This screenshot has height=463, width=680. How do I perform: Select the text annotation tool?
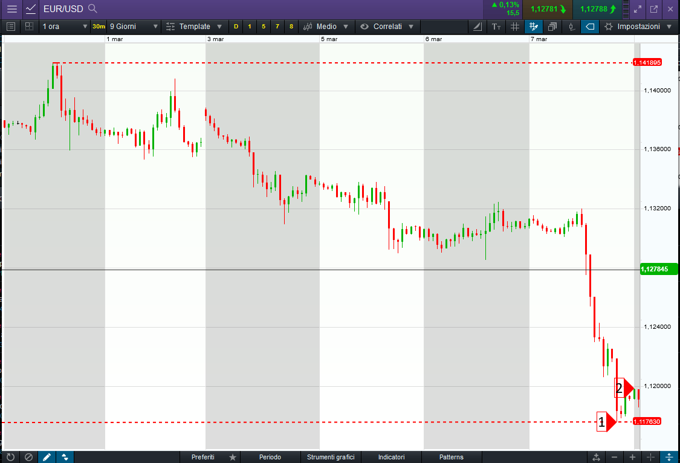click(496, 27)
